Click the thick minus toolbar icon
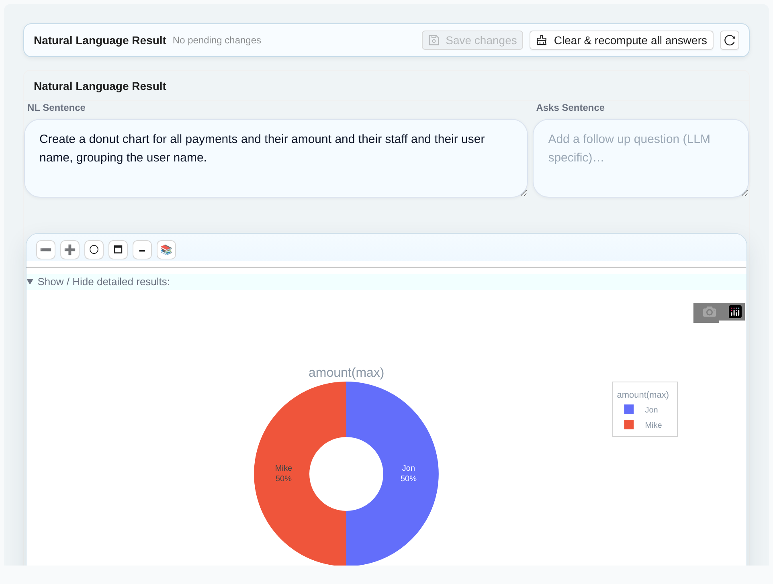The width and height of the screenshot is (773, 584). point(46,250)
